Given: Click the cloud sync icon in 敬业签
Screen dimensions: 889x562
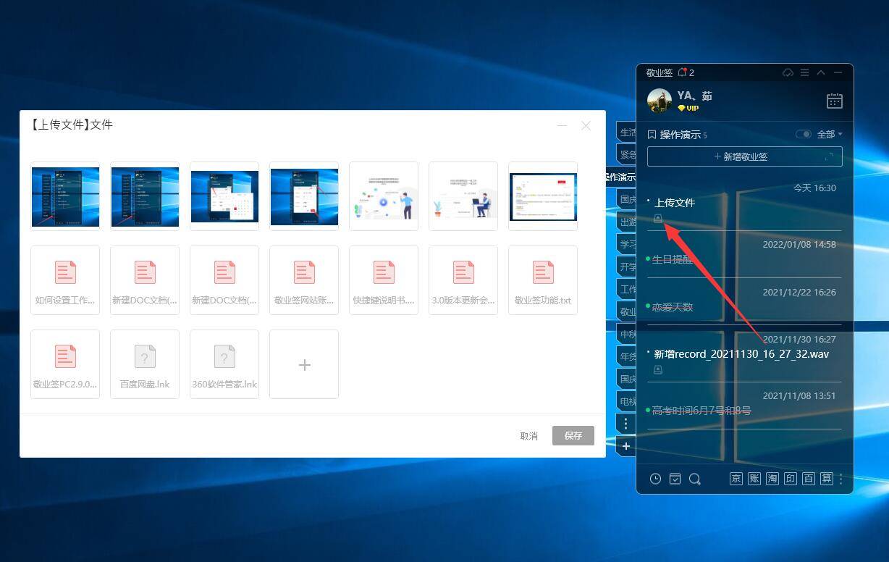Looking at the screenshot, I should (788, 72).
